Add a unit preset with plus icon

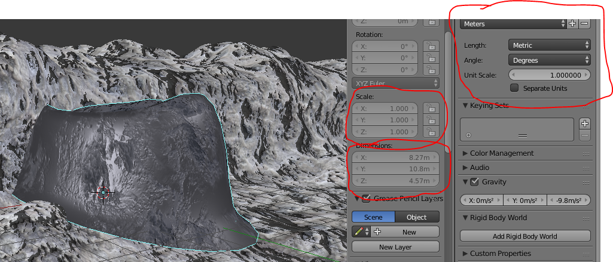[x=572, y=24]
